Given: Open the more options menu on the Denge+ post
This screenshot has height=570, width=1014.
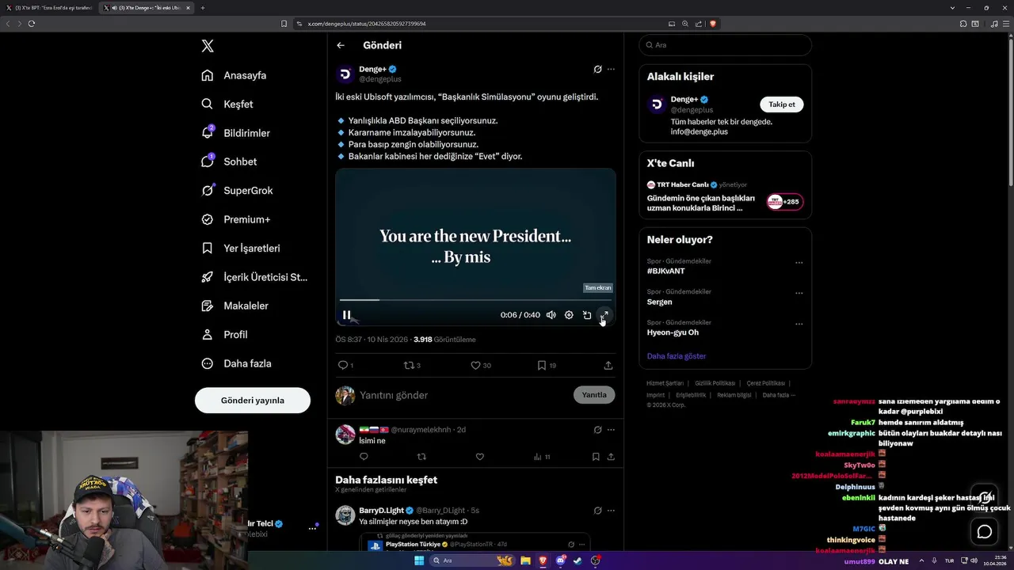Looking at the screenshot, I should coord(611,69).
